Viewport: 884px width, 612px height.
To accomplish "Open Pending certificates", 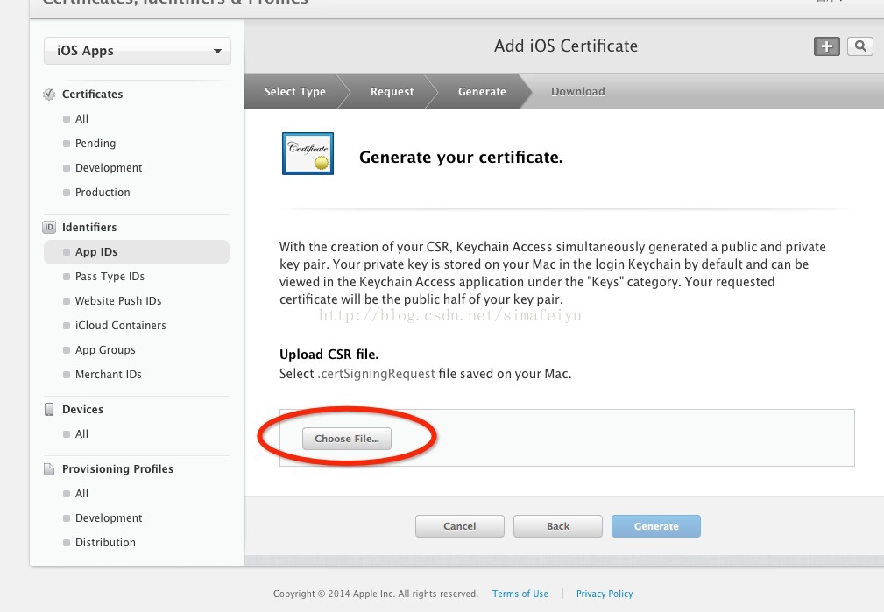I will click(x=95, y=143).
